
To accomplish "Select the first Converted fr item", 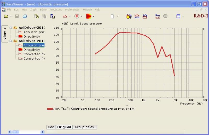I will pos(34,54).
